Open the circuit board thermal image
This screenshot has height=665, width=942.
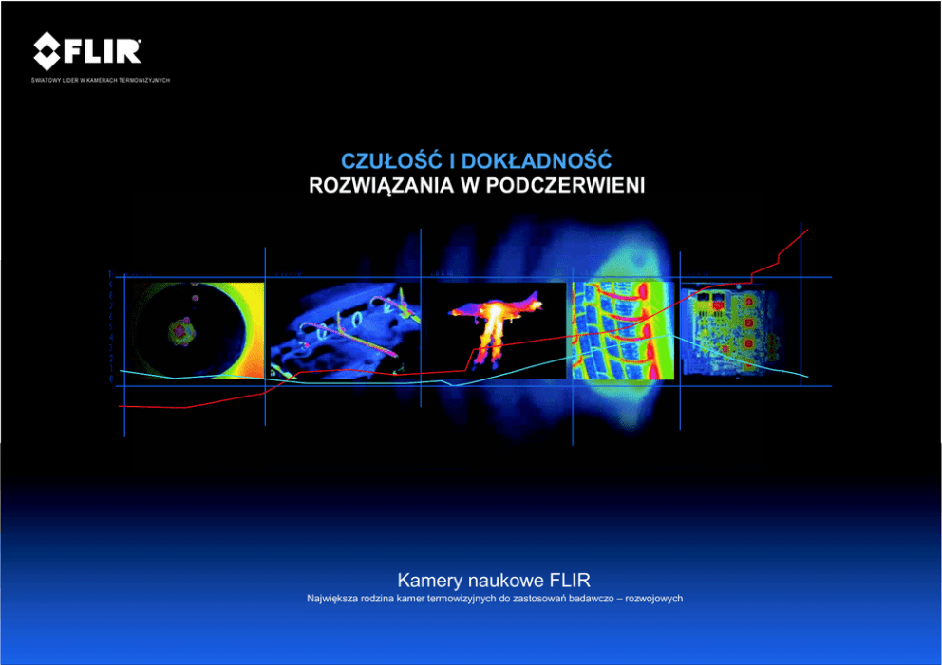(x=729, y=330)
